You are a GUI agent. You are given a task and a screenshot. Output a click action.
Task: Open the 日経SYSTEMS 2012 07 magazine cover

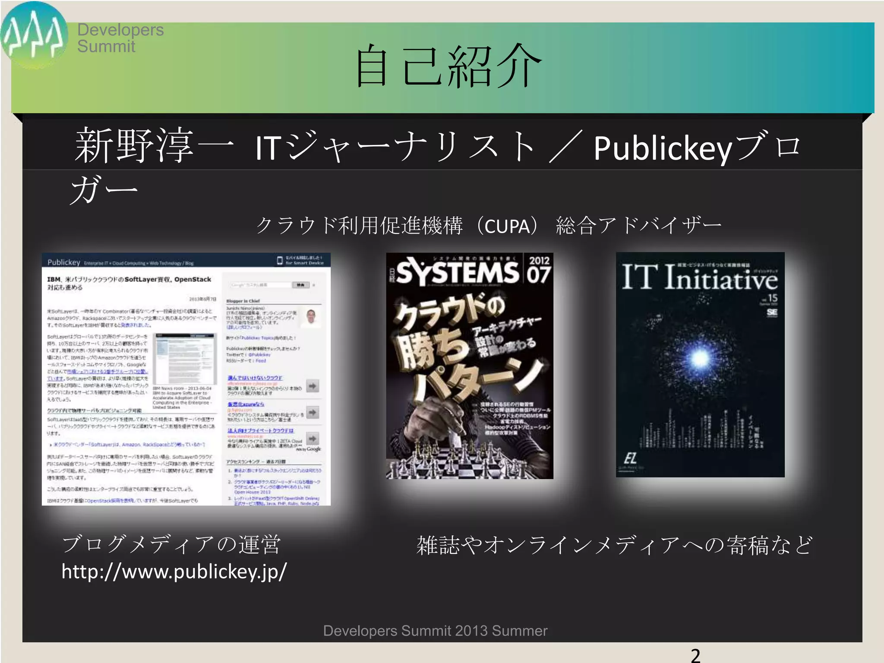tap(470, 366)
